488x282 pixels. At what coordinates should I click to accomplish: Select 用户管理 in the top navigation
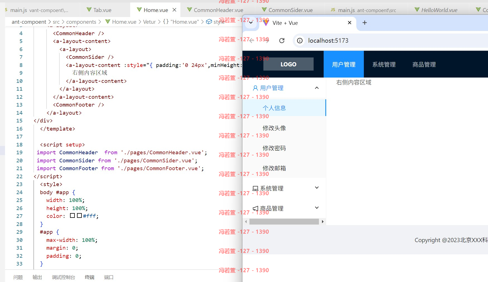coord(344,64)
